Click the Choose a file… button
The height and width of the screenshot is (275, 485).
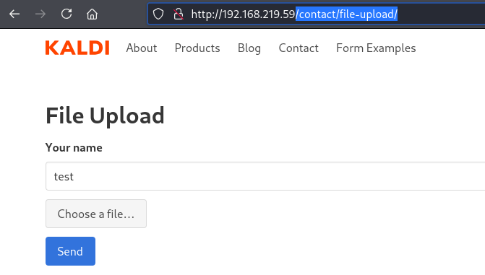pyautogui.click(x=96, y=214)
